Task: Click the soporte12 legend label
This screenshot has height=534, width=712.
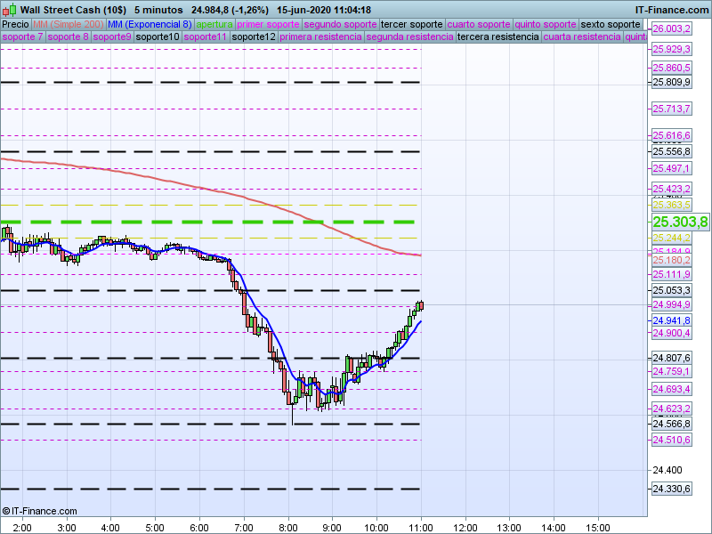Action: (254, 36)
